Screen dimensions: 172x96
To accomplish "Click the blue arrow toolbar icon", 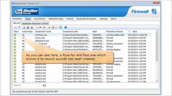I will pos(28,27).
